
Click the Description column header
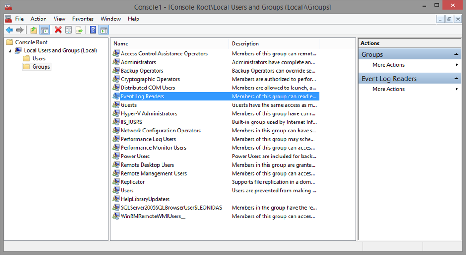pyautogui.click(x=273, y=44)
